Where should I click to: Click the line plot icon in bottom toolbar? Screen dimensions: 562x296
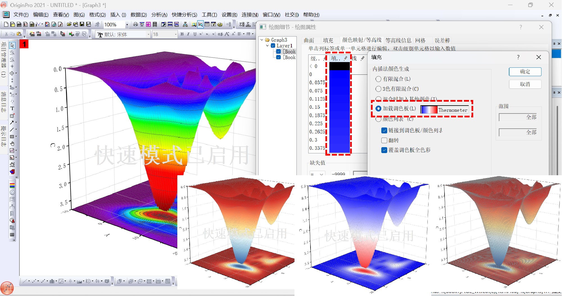tap(25, 281)
